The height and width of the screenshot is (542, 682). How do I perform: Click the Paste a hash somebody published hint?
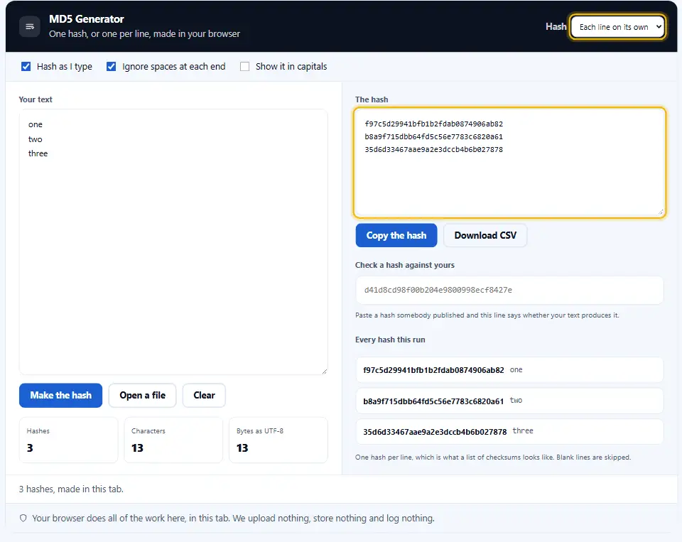pyautogui.click(x=487, y=315)
